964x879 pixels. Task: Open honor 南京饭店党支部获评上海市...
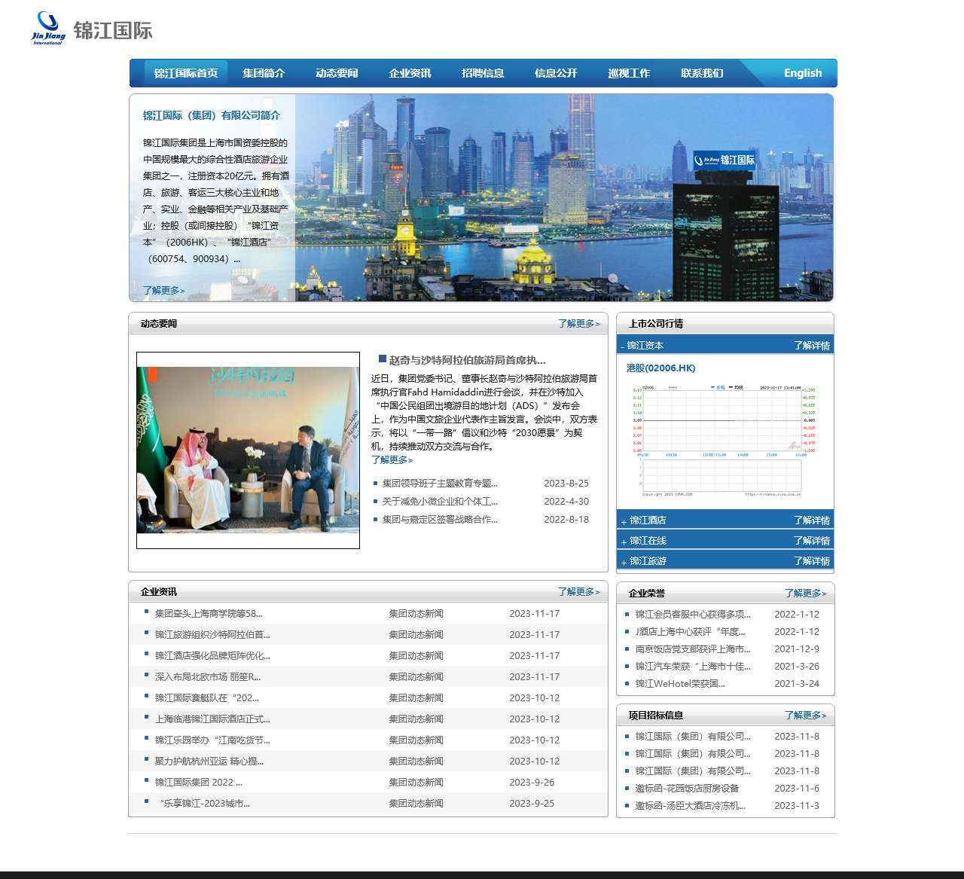(693, 649)
